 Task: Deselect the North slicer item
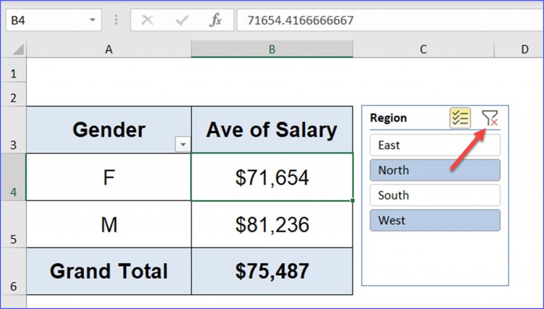(x=435, y=170)
